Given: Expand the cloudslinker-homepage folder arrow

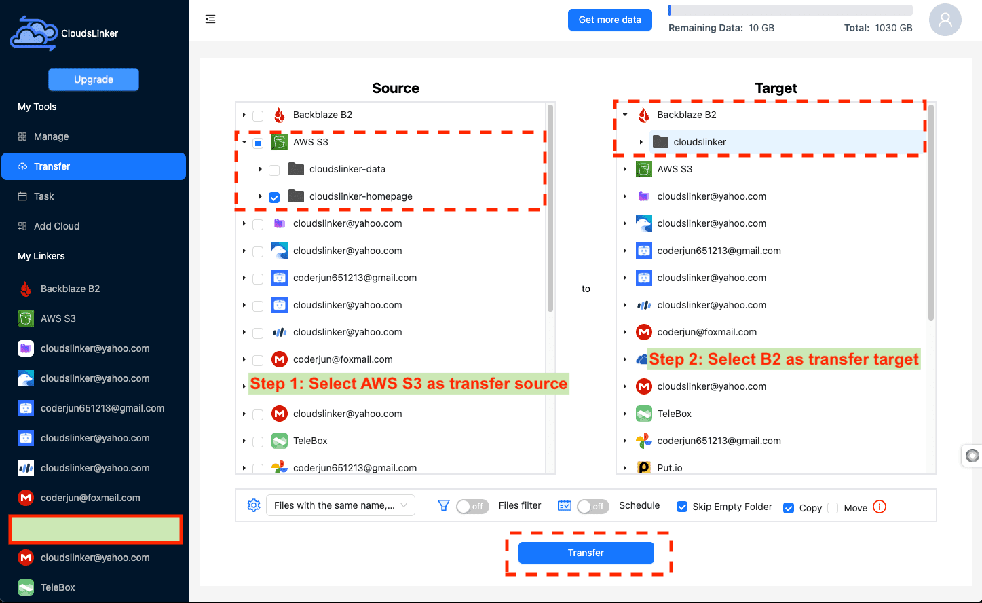Looking at the screenshot, I should tap(261, 196).
